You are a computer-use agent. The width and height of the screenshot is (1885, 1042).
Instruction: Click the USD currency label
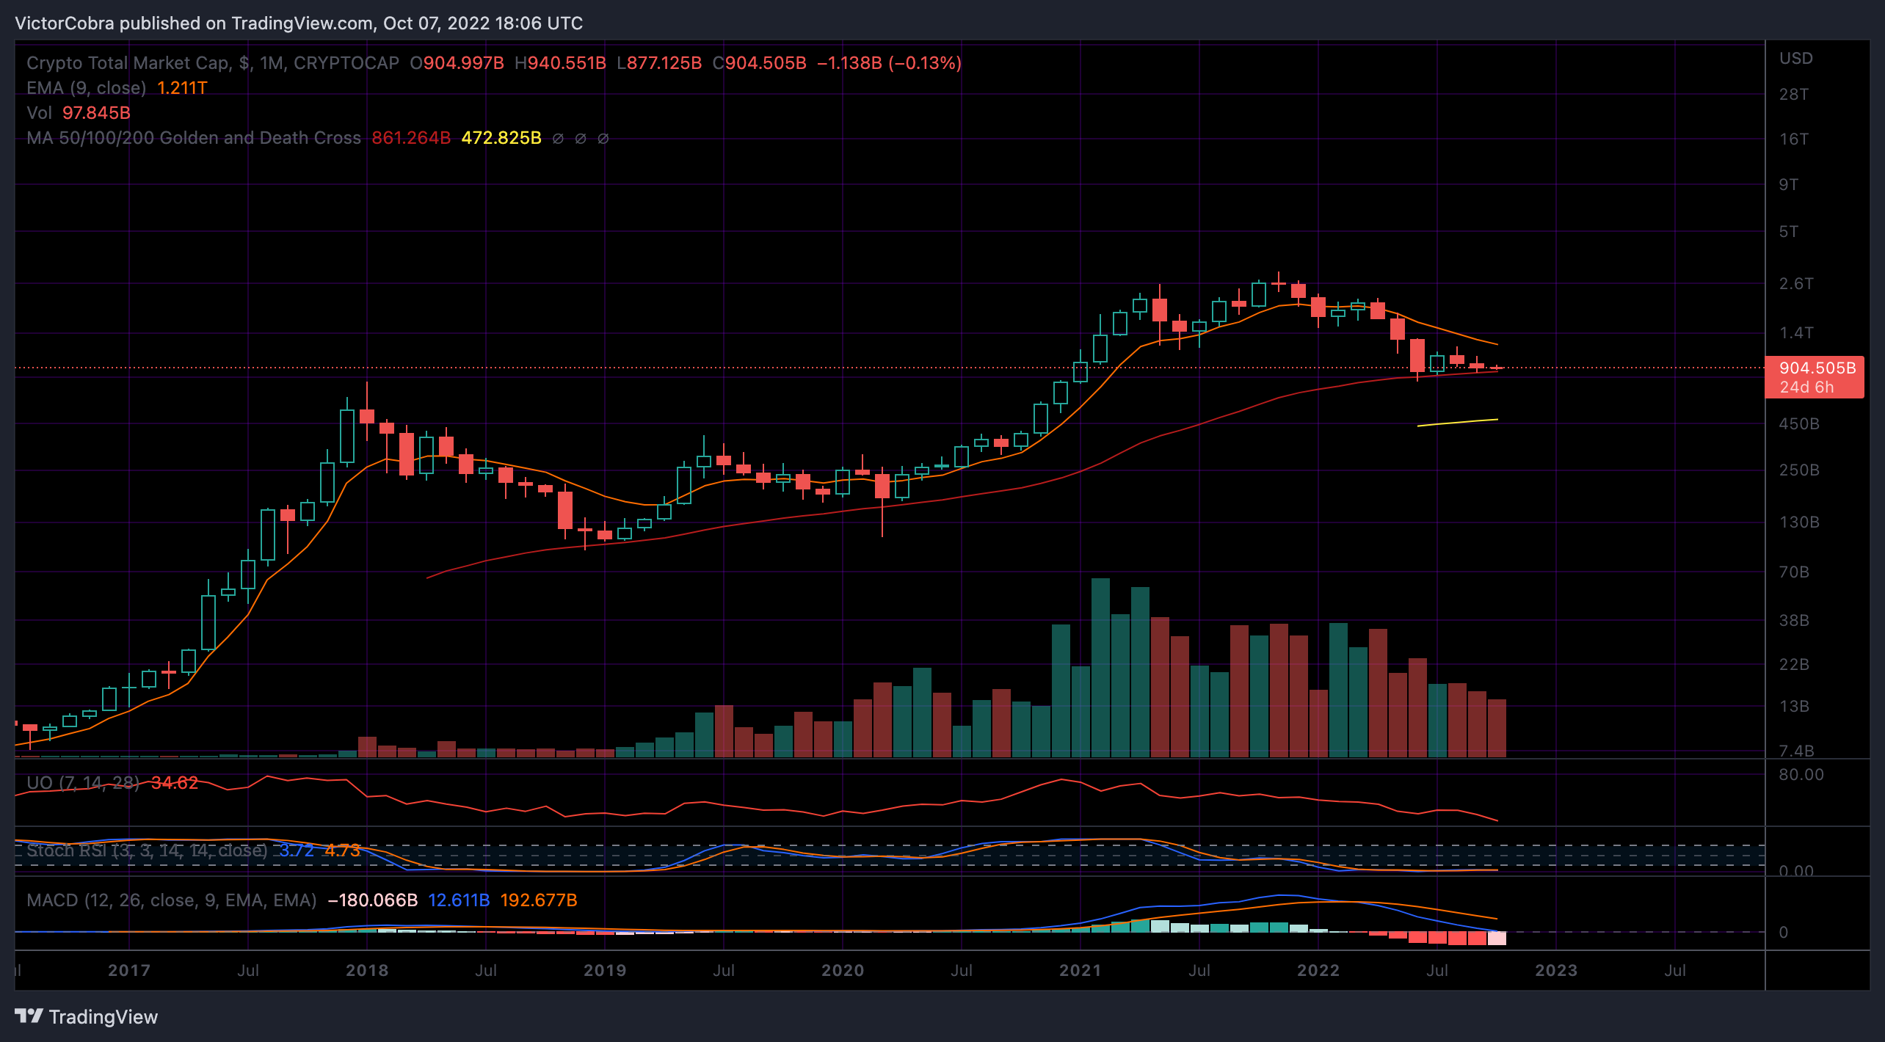click(1795, 58)
